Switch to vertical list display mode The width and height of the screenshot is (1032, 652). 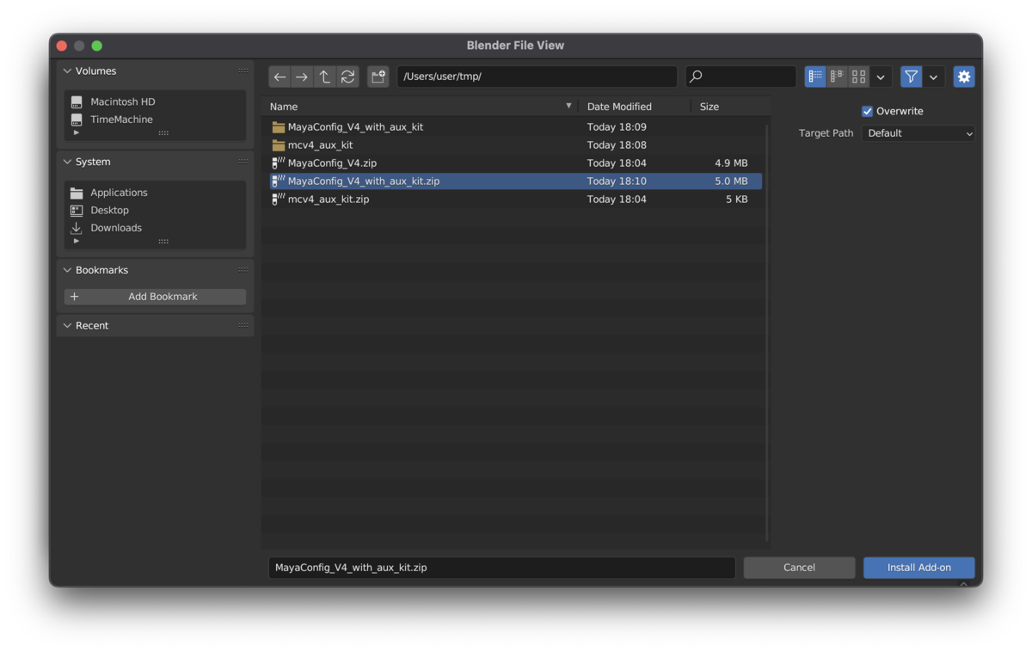tap(815, 77)
